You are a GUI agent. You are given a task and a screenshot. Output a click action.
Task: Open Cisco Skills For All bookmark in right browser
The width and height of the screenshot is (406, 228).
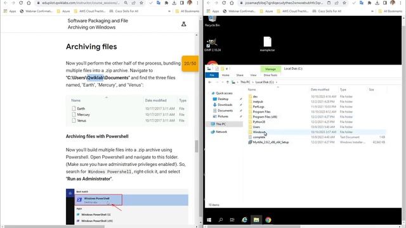click(x=327, y=11)
